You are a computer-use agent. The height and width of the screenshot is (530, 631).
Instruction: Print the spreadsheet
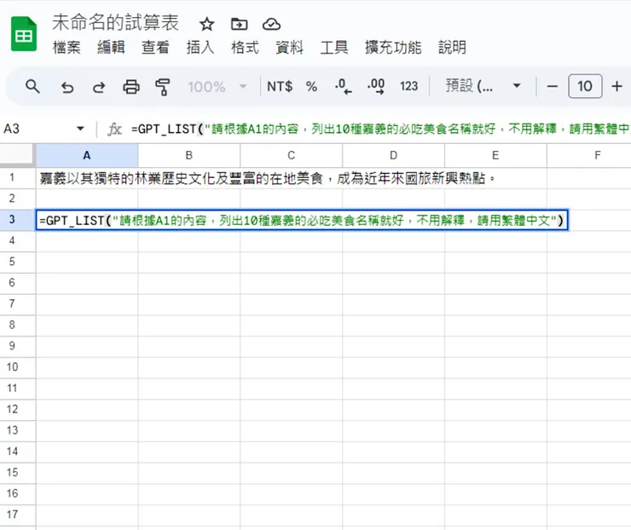pos(130,86)
